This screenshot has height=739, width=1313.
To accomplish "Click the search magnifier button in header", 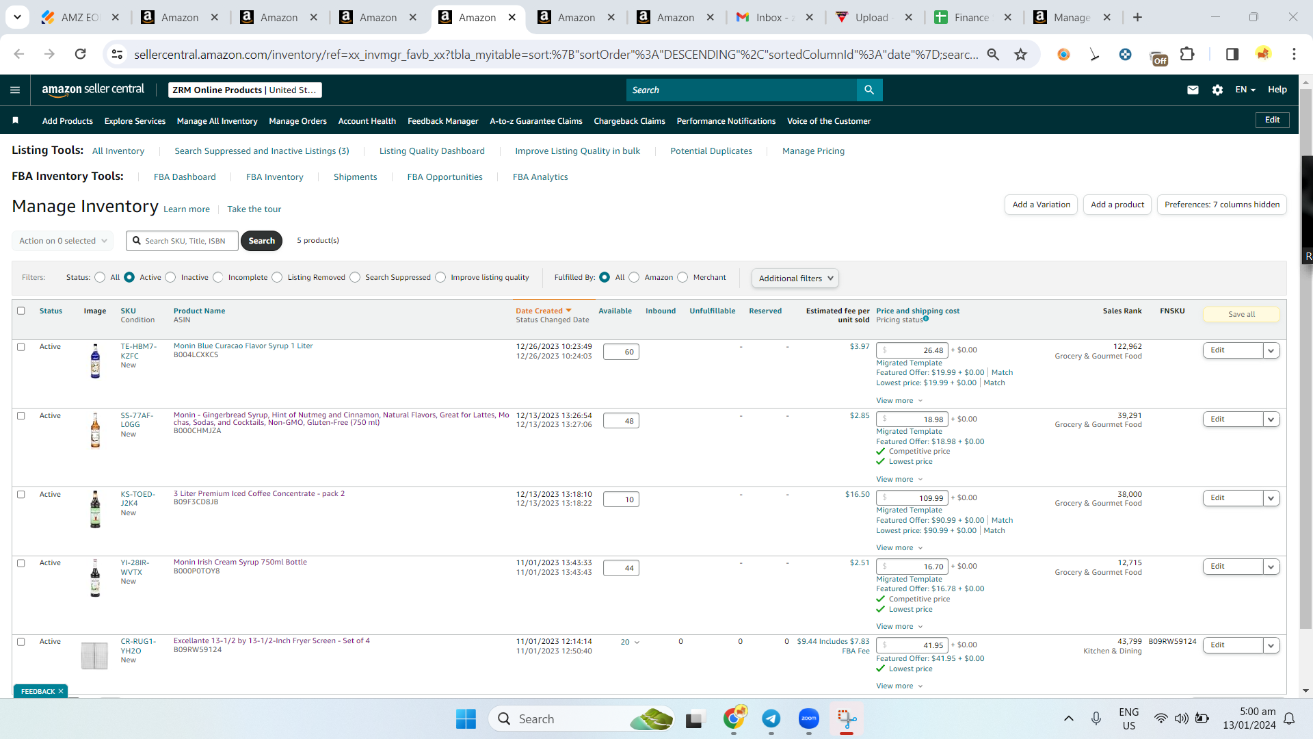I will click(869, 90).
